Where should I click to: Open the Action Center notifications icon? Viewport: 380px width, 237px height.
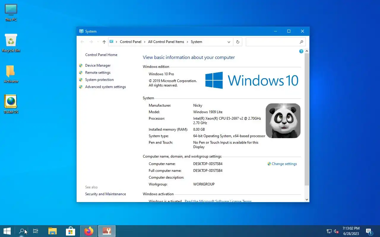[369, 231]
